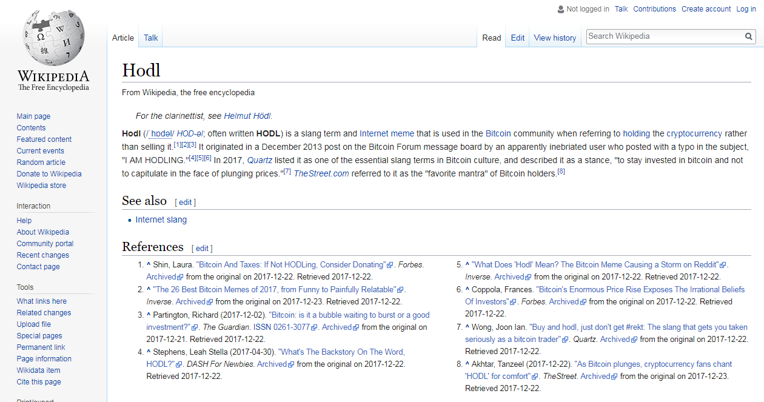Jump back via caret of reference 5
Viewport: 764px width, 402px height.
point(467,264)
